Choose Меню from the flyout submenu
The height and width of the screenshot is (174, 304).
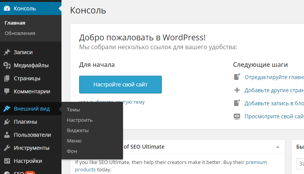click(x=92, y=141)
